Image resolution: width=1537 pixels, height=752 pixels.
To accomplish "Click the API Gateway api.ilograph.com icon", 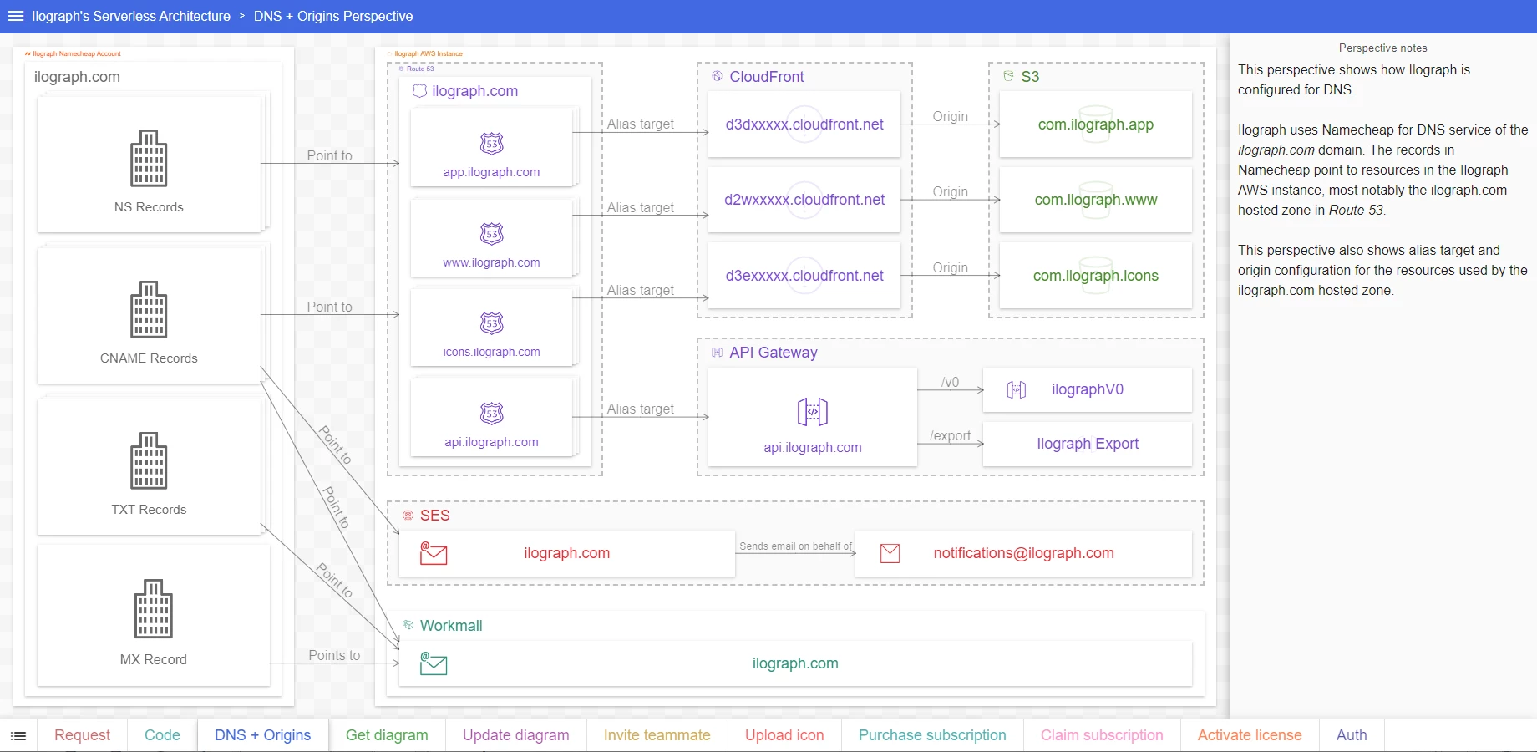I will (x=813, y=411).
